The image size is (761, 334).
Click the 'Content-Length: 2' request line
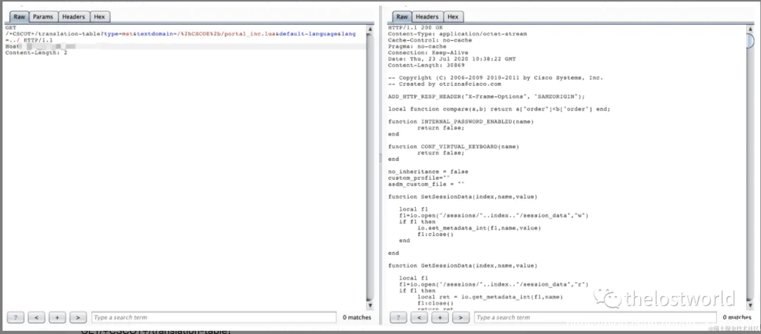[x=36, y=53]
